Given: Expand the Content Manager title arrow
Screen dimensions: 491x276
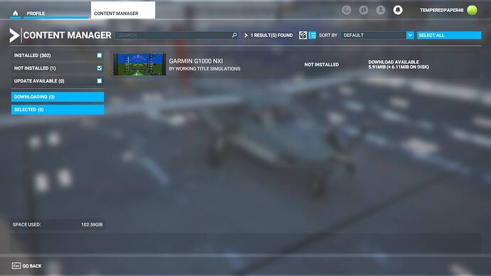Looking at the screenshot, I should (14, 36).
